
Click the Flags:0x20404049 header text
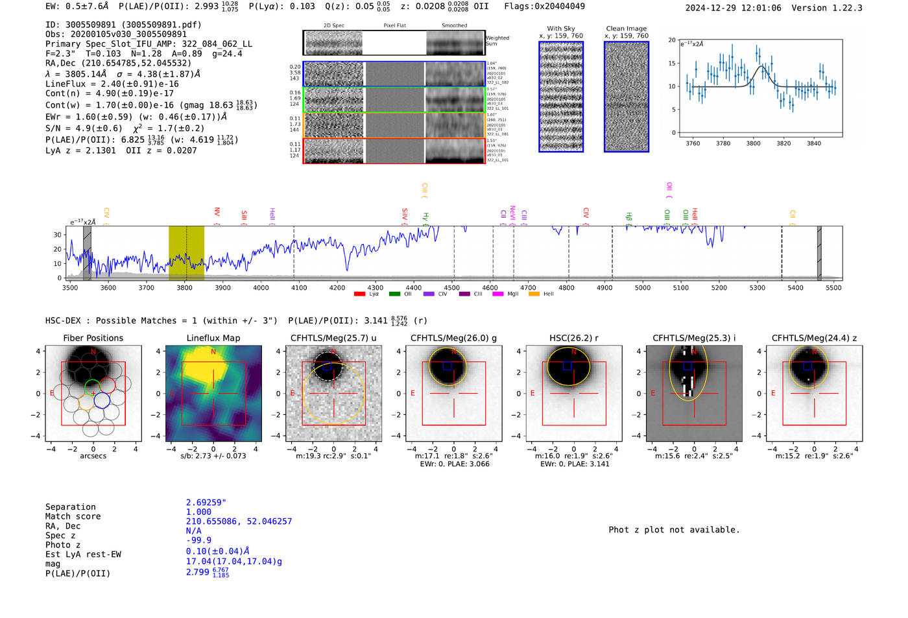coord(544,6)
